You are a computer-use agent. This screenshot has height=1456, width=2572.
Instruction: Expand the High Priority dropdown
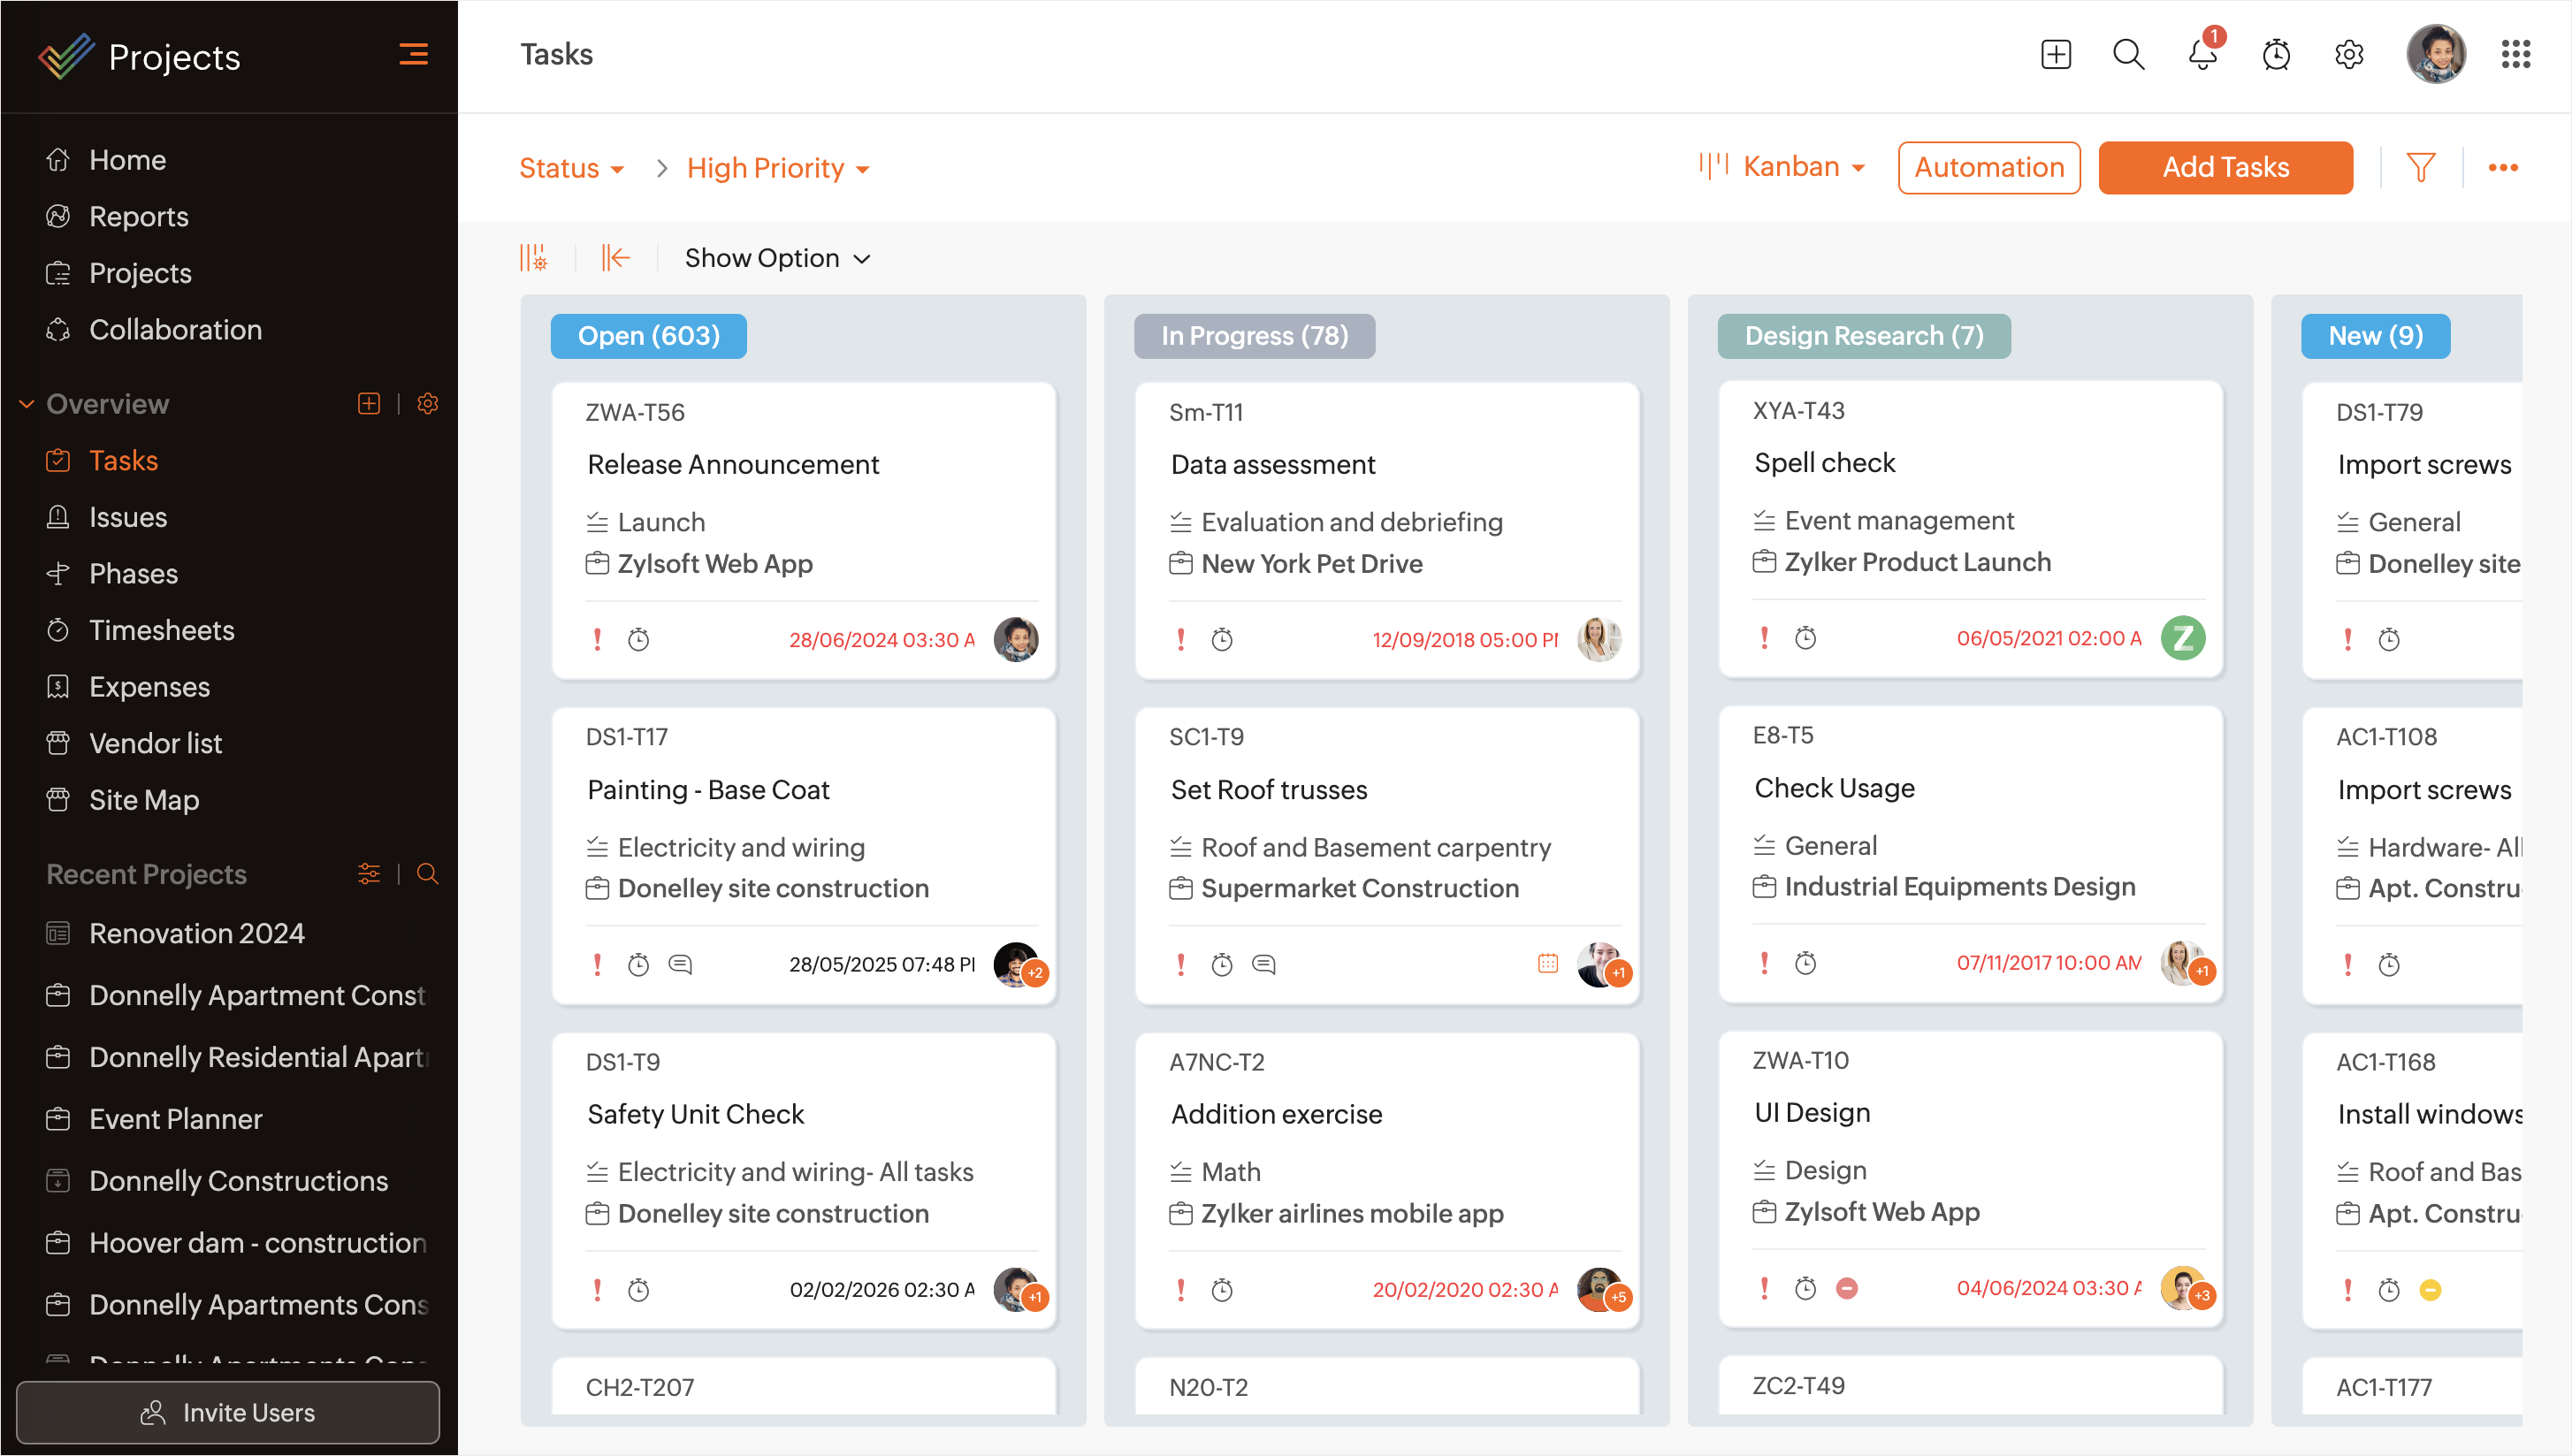778,168
